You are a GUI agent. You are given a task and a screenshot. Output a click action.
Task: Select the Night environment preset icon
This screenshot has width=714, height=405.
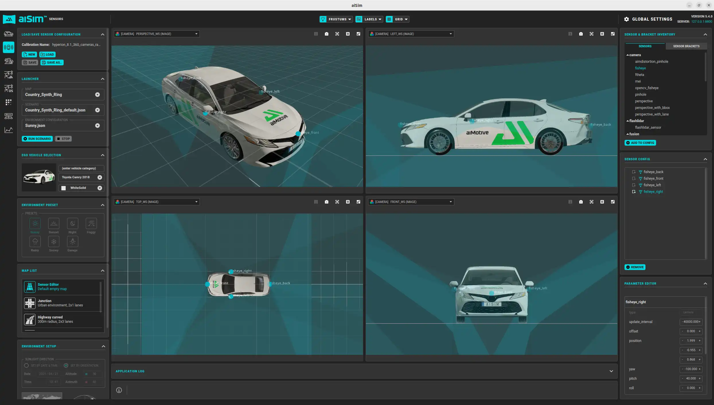pos(73,224)
